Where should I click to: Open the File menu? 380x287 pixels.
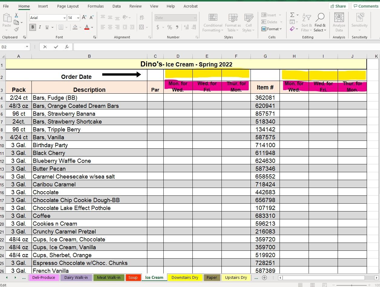tap(6, 6)
